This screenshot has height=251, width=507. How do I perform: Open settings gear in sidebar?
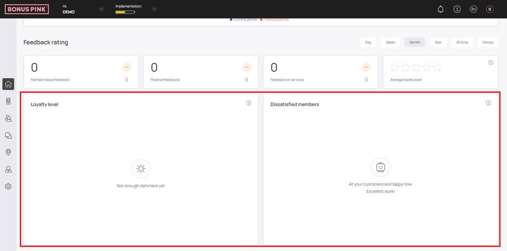pyautogui.click(x=8, y=186)
